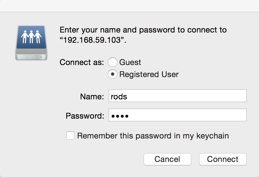The image size is (259, 177).
Task: Click the shared network server drive icon
Action: coord(31,43)
